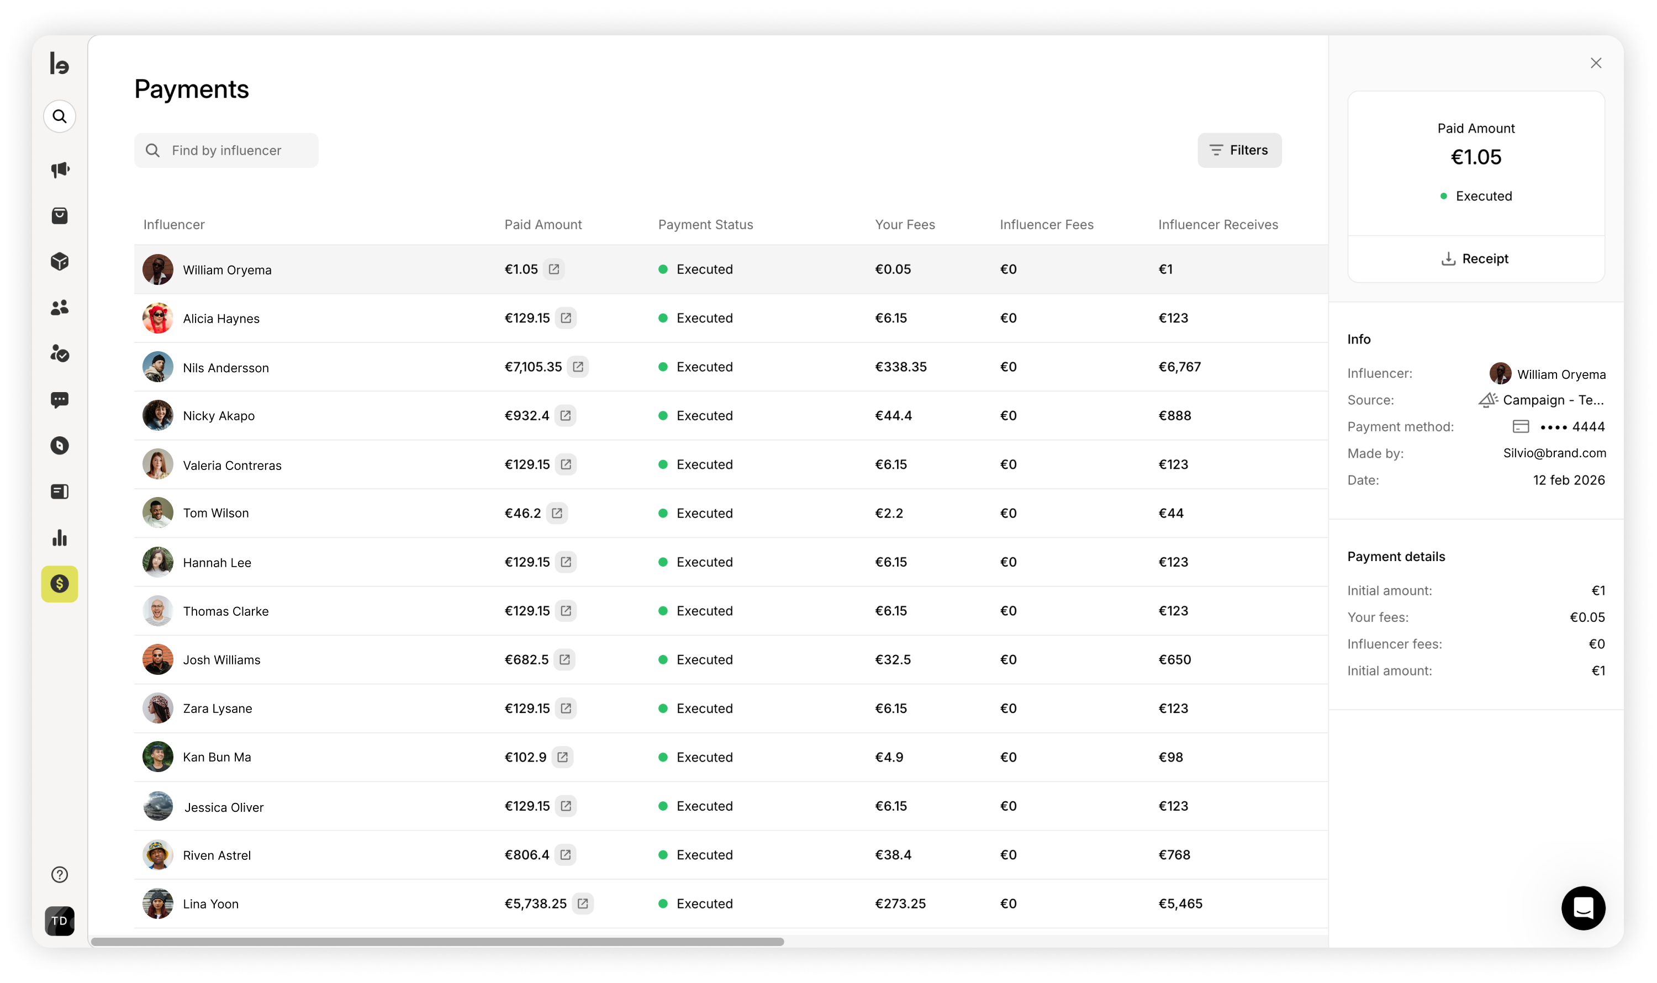Open the shopping bag sidebar icon

click(x=60, y=216)
